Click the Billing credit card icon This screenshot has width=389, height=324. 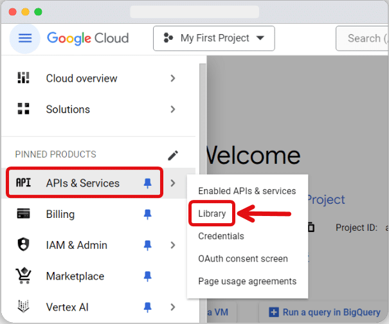(x=23, y=213)
